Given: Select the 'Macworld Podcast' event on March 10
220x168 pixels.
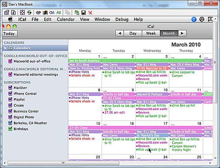Looking at the screenshot, I should pyautogui.click(x=152, y=94).
